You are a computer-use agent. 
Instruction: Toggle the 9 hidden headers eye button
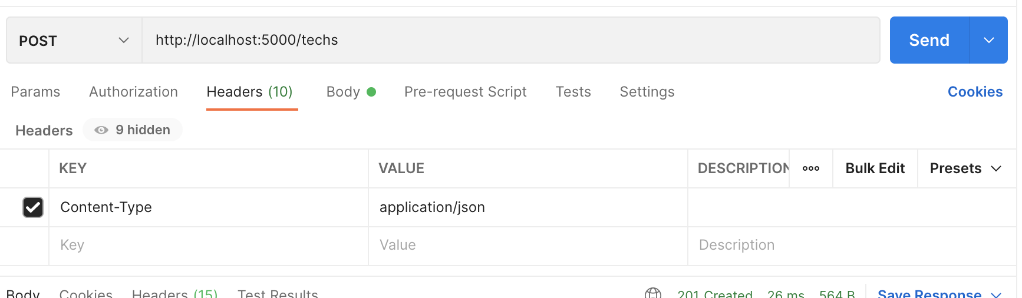click(x=133, y=130)
